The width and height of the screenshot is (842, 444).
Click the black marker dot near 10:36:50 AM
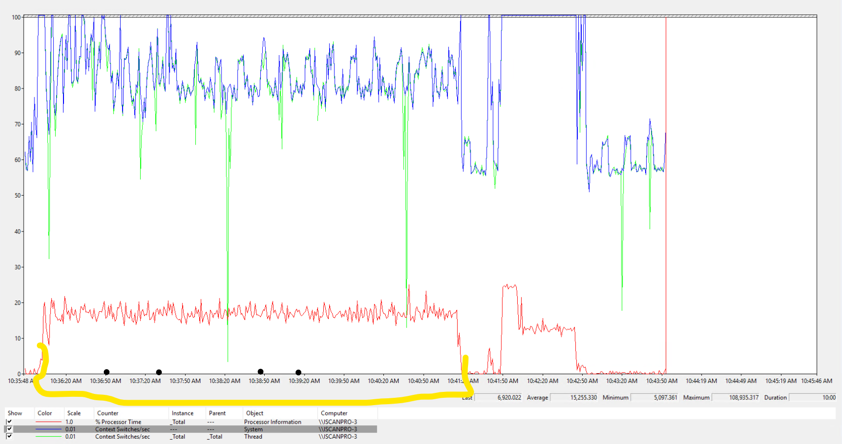(x=107, y=372)
